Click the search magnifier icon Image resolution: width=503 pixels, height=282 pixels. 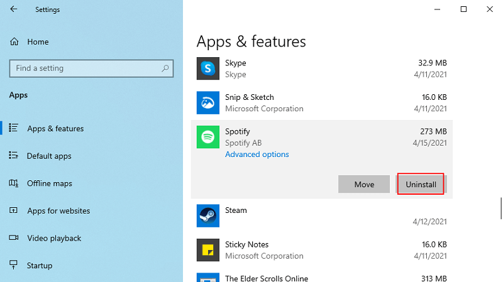pos(165,68)
